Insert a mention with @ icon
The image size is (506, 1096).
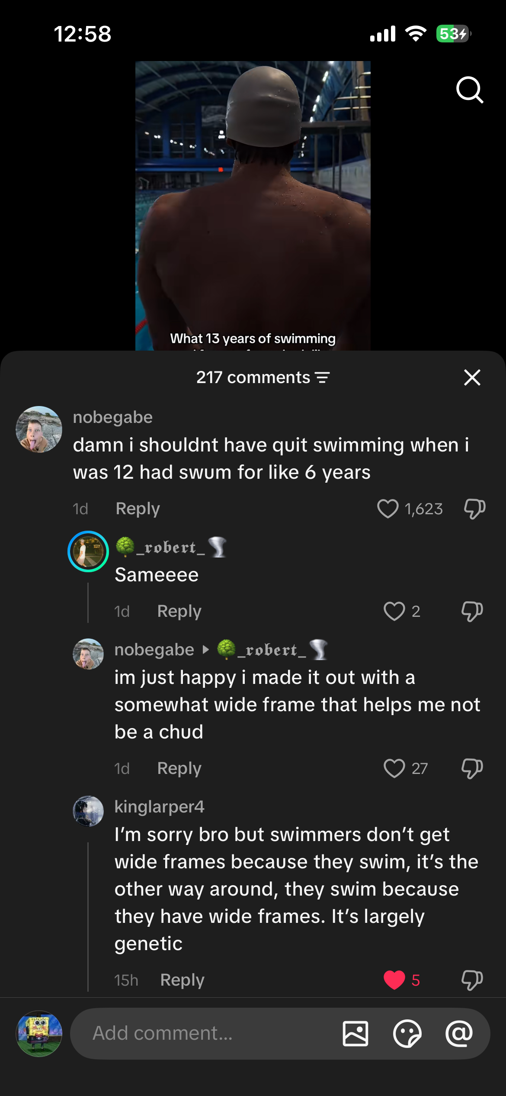point(459,1034)
